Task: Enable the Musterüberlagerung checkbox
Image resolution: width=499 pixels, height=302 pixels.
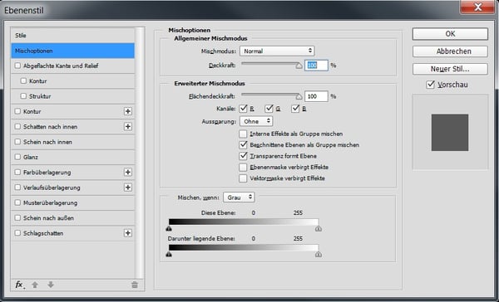Action: (17, 202)
